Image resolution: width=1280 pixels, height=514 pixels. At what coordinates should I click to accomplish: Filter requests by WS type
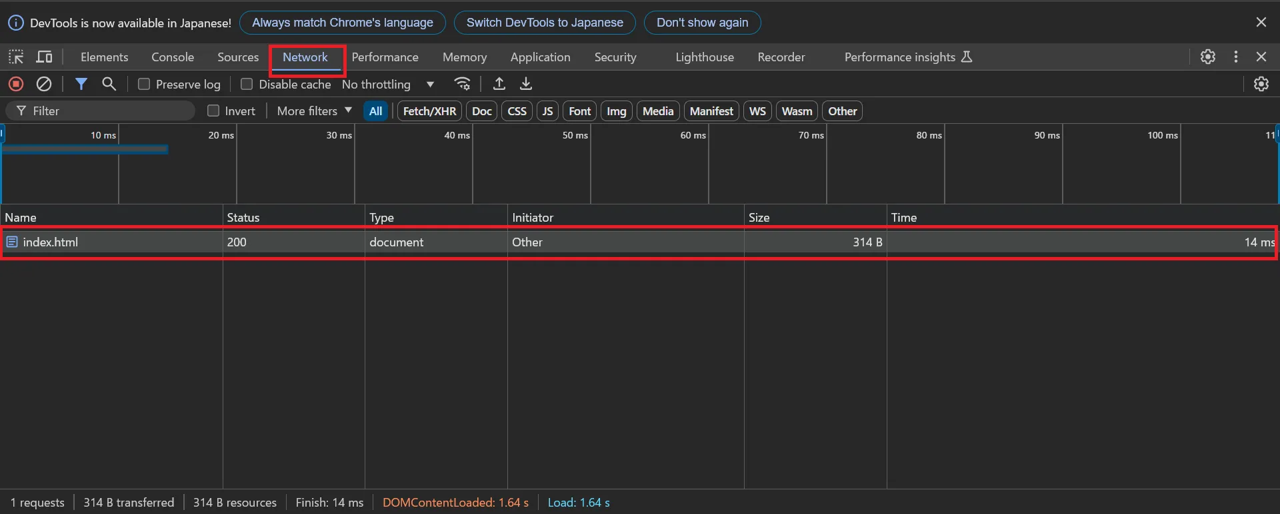click(x=758, y=111)
